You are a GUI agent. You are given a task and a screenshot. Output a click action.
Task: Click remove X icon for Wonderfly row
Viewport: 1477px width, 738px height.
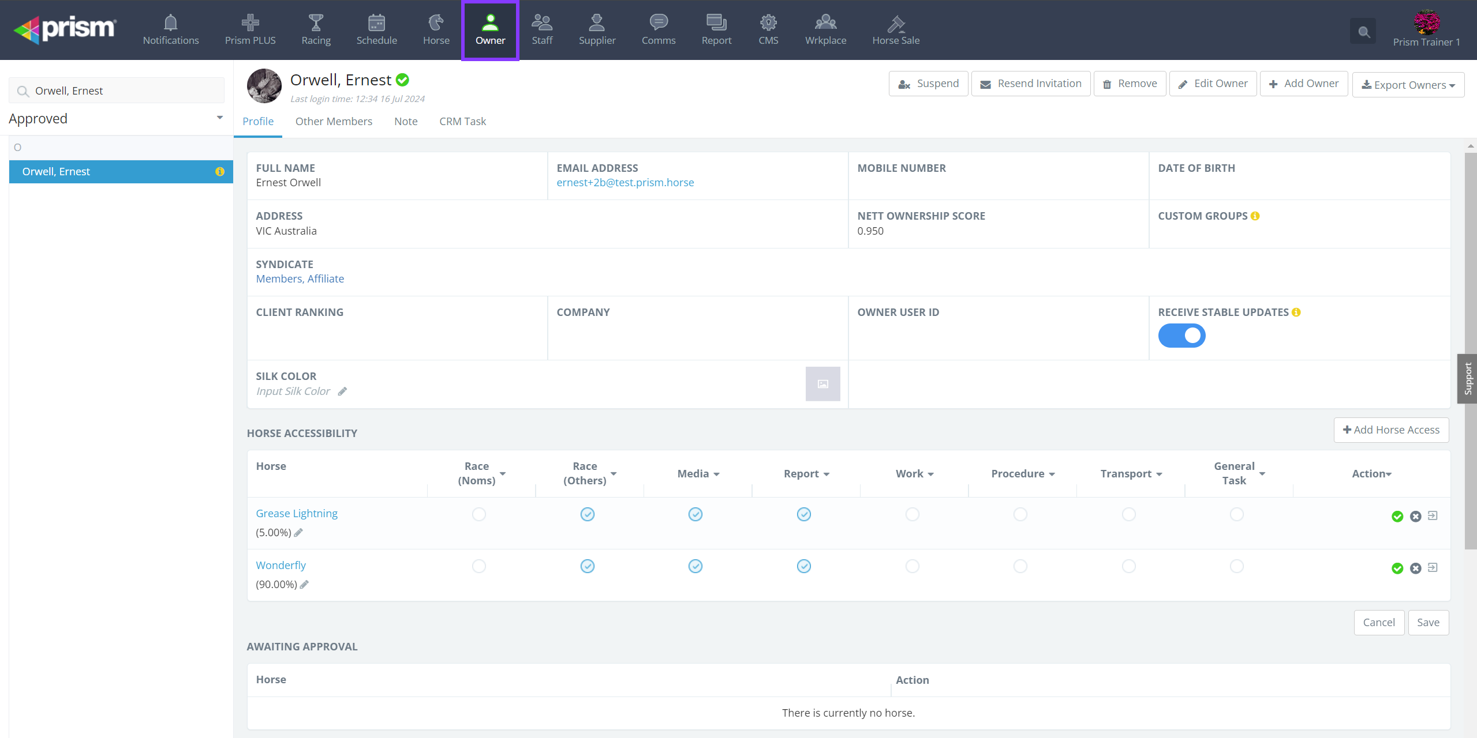pos(1415,568)
